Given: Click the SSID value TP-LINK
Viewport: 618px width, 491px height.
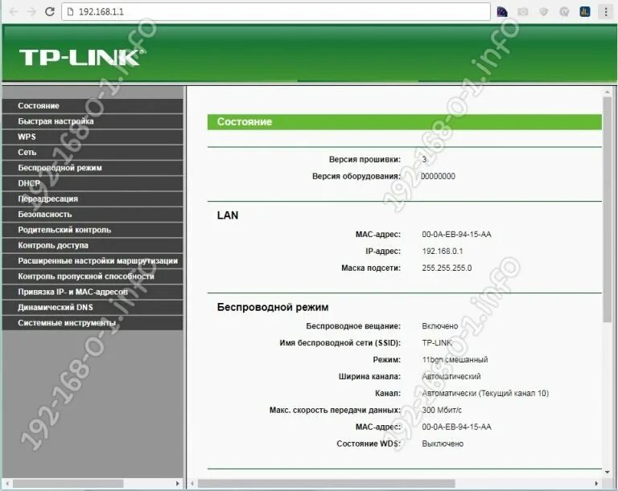Looking at the screenshot, I should (x=437, y=343).
